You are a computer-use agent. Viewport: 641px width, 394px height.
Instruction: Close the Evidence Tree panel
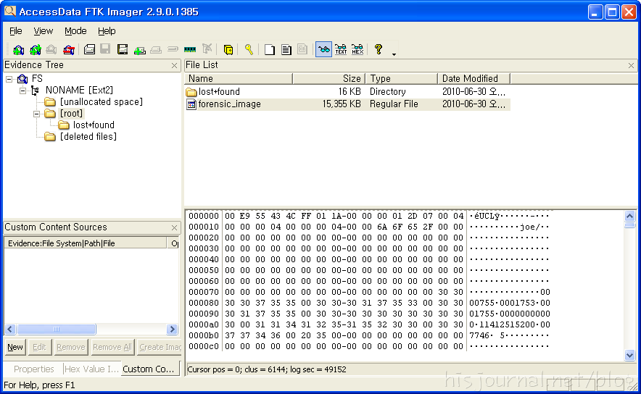point(175,65)
